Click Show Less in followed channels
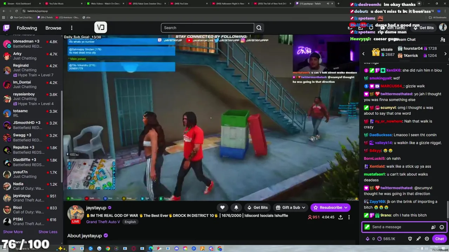This screenshot has width=449, height=252. click(48, 232)
